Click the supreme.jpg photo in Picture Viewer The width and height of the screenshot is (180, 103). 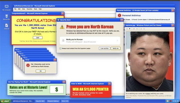tap(150, 61)
